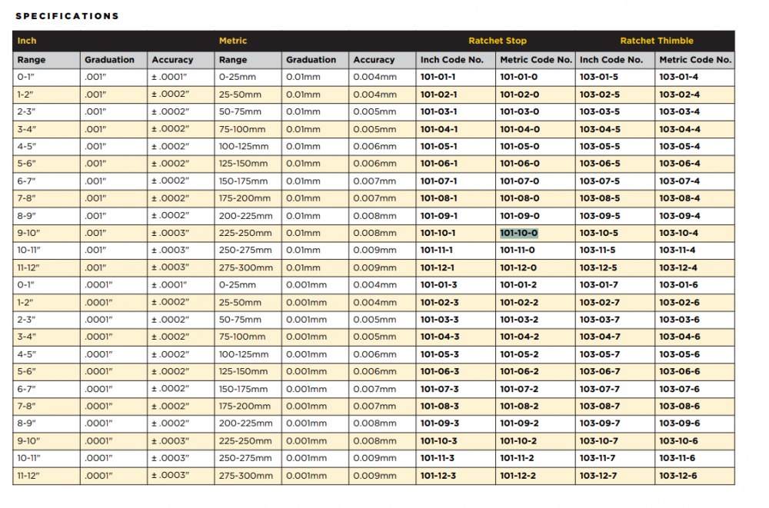Image resolution: width=769 pixels, height=508 pixels.
Task: Click the yellow Inch header label
Action: point(27,41)
